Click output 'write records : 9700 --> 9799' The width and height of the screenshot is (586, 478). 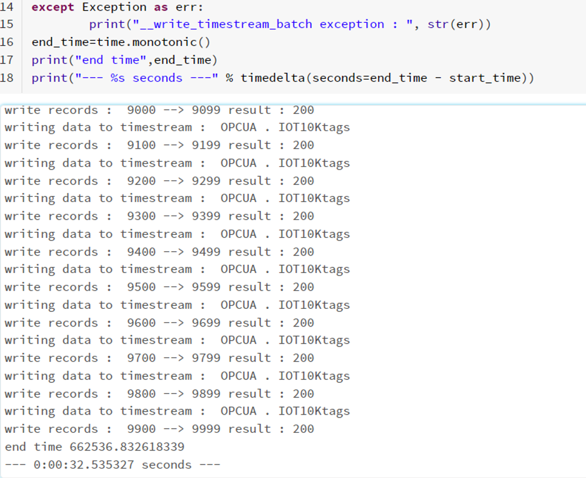click(x=159, y=358)
